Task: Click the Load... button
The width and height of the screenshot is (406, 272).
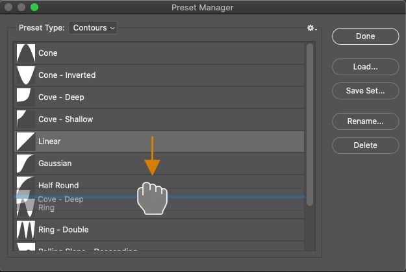Action: tap(365, 66)
